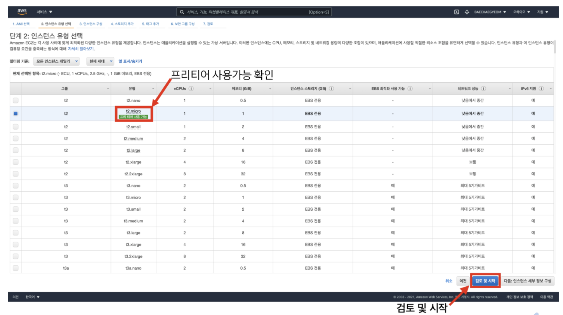The height and width of the screenshot is (315, 563).
Task: Show info icon for IPv6 지원 column
Action: 541,88
